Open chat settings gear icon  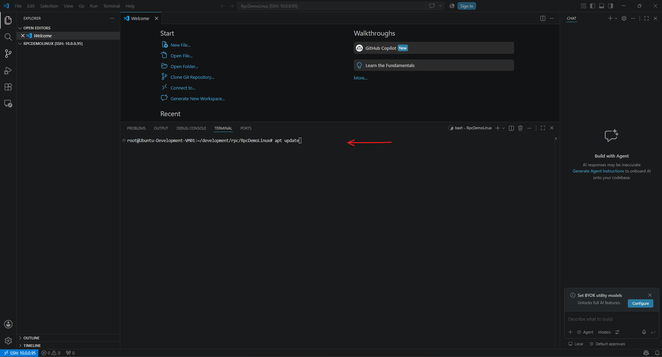624,18
